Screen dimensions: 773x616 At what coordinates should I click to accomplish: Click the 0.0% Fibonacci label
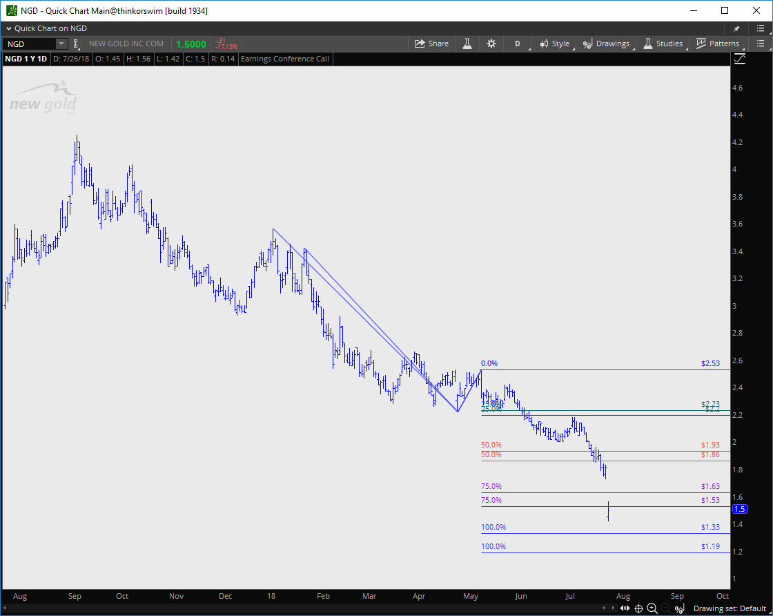pos(489,363)
